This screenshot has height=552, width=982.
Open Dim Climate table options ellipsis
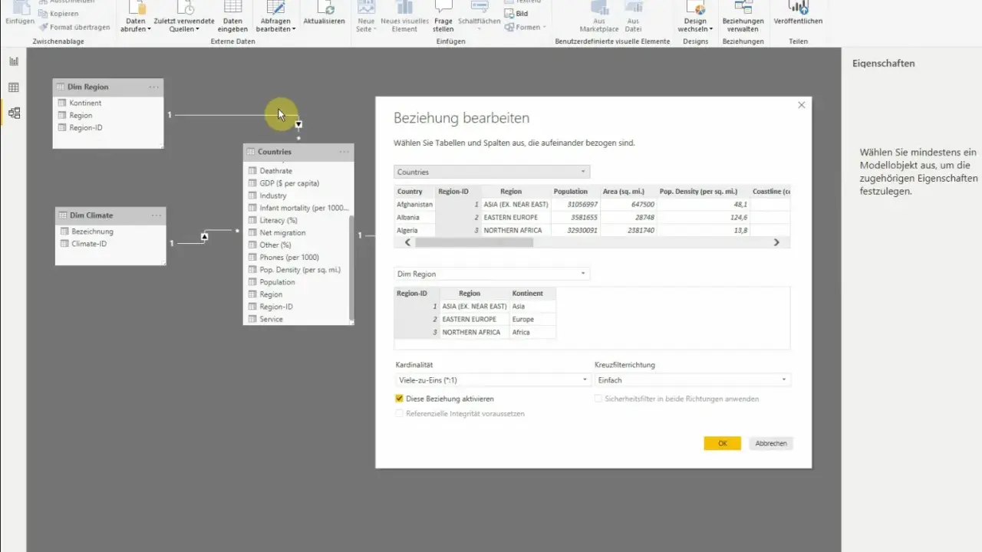(157, 215)
